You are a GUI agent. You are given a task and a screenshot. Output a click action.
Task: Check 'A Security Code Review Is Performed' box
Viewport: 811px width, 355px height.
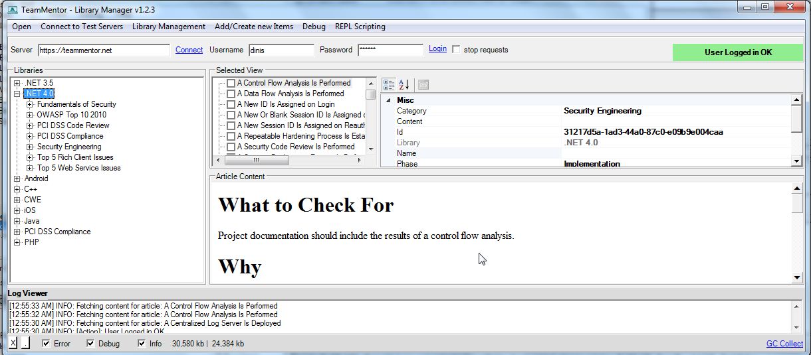(231, 147)
